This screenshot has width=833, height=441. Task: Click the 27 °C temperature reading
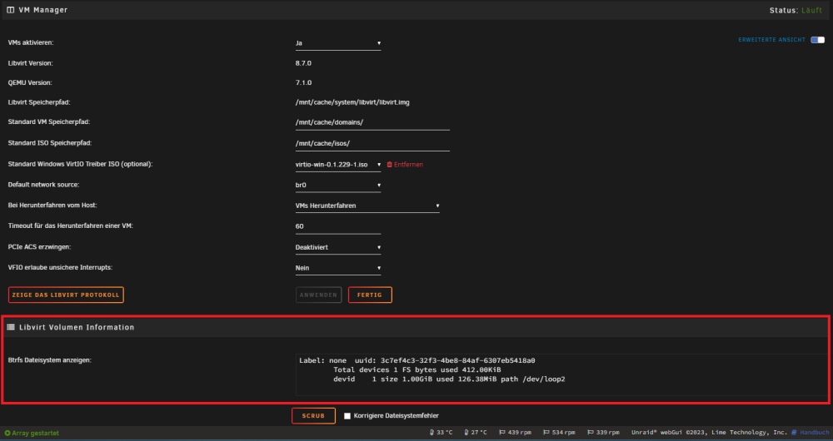(x=479, y=433)
